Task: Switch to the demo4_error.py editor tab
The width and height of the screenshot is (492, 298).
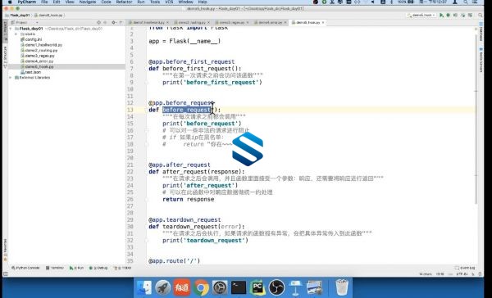Action: (x=270, y=23)
